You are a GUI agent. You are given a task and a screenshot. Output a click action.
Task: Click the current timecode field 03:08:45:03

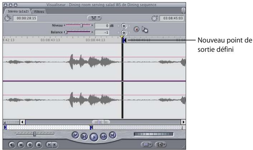point(171,18)
